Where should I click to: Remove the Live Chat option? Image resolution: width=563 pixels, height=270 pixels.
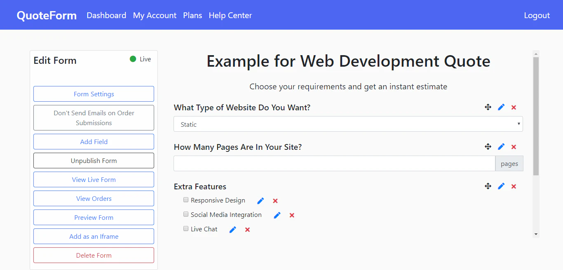point(247,230)
